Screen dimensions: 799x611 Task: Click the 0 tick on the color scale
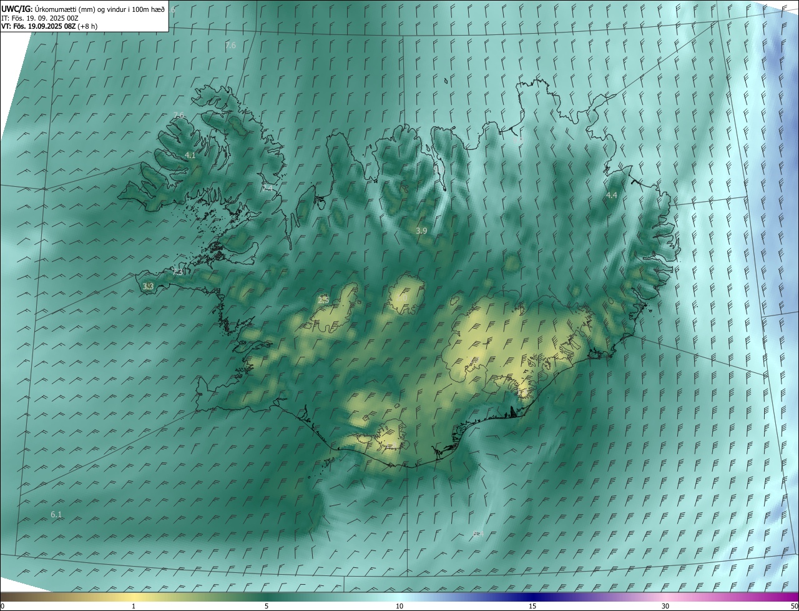coord(2,606)
